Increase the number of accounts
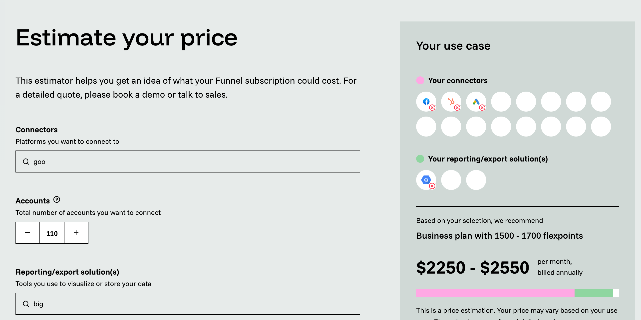 point(76,233)
